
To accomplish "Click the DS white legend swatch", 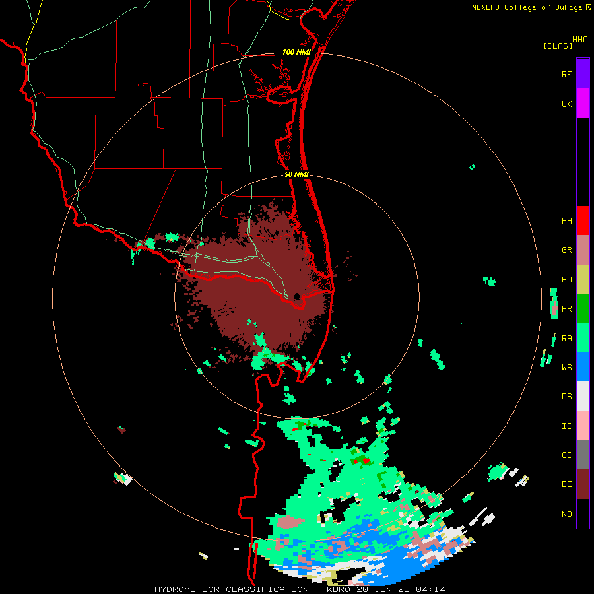I will click(583, 396).
